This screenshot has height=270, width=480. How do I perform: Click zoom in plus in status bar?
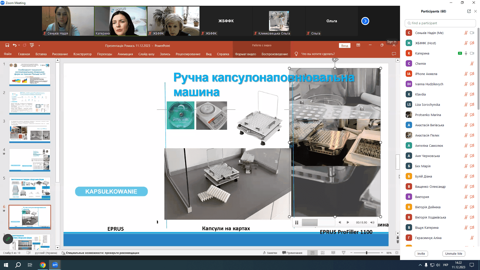(382, 253)
